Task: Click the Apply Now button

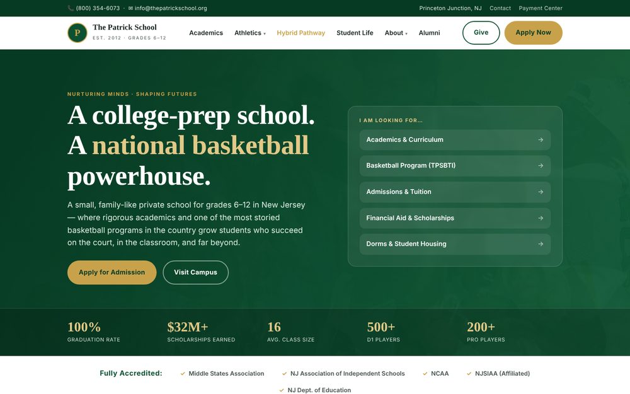Action: point(533,33)
